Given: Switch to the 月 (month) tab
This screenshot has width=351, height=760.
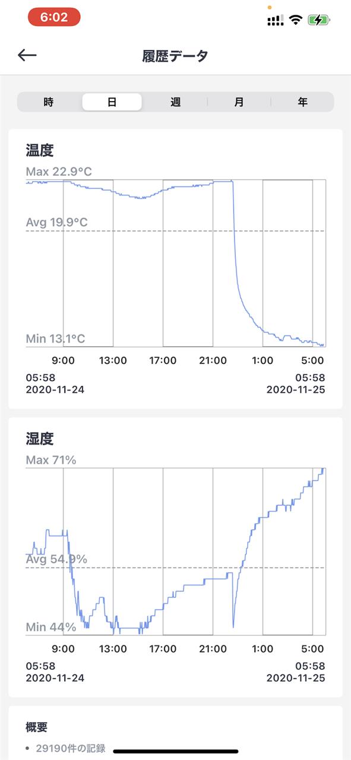Looking at the screenshot, I should (239, 102).
